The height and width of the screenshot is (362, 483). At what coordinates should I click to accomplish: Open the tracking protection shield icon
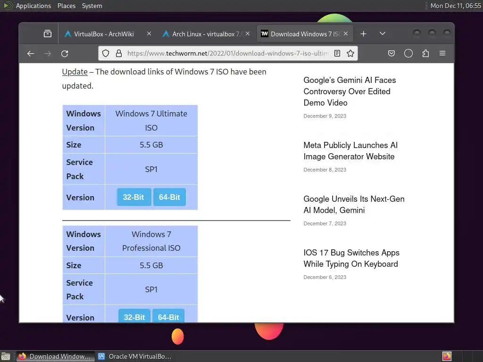click(x=106, y=53)
